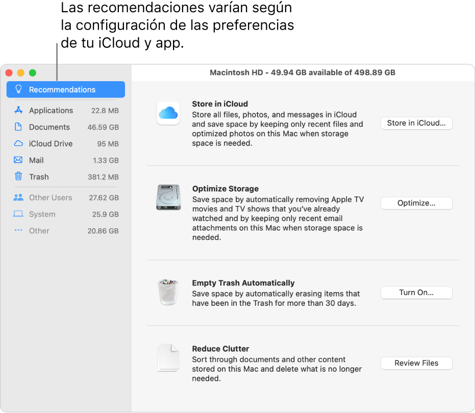Image resolution: width=475 pixels, height=413 pixels.
Task: Select the Other 20.86 GB entry
Action: coord(66,231)
